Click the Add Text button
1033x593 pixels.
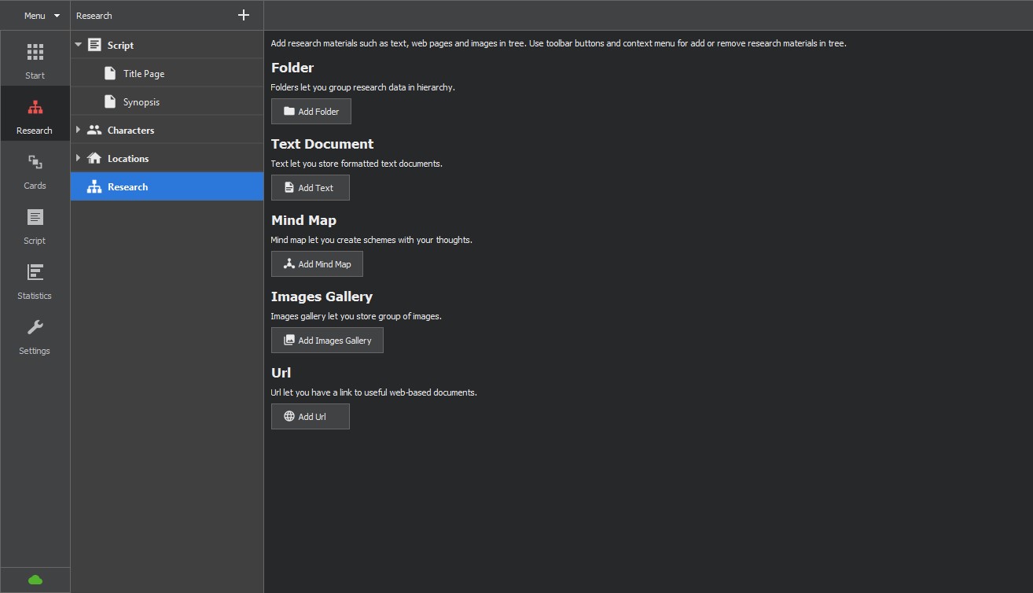pyautogui.click(x=310, y=188)
